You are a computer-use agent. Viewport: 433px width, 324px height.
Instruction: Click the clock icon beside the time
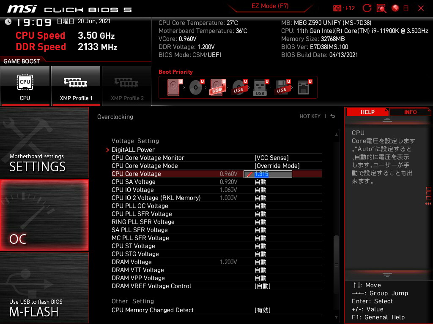coord(8,22)
